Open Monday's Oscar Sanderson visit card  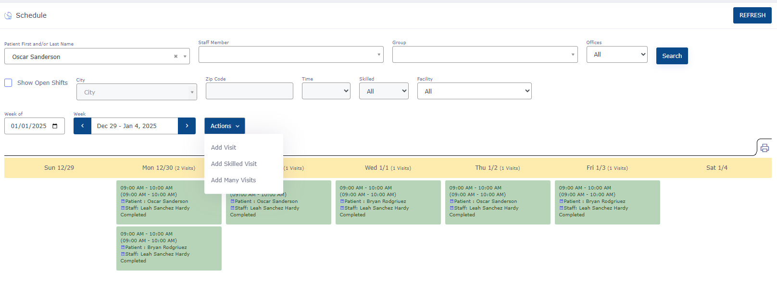coord(169,202)
